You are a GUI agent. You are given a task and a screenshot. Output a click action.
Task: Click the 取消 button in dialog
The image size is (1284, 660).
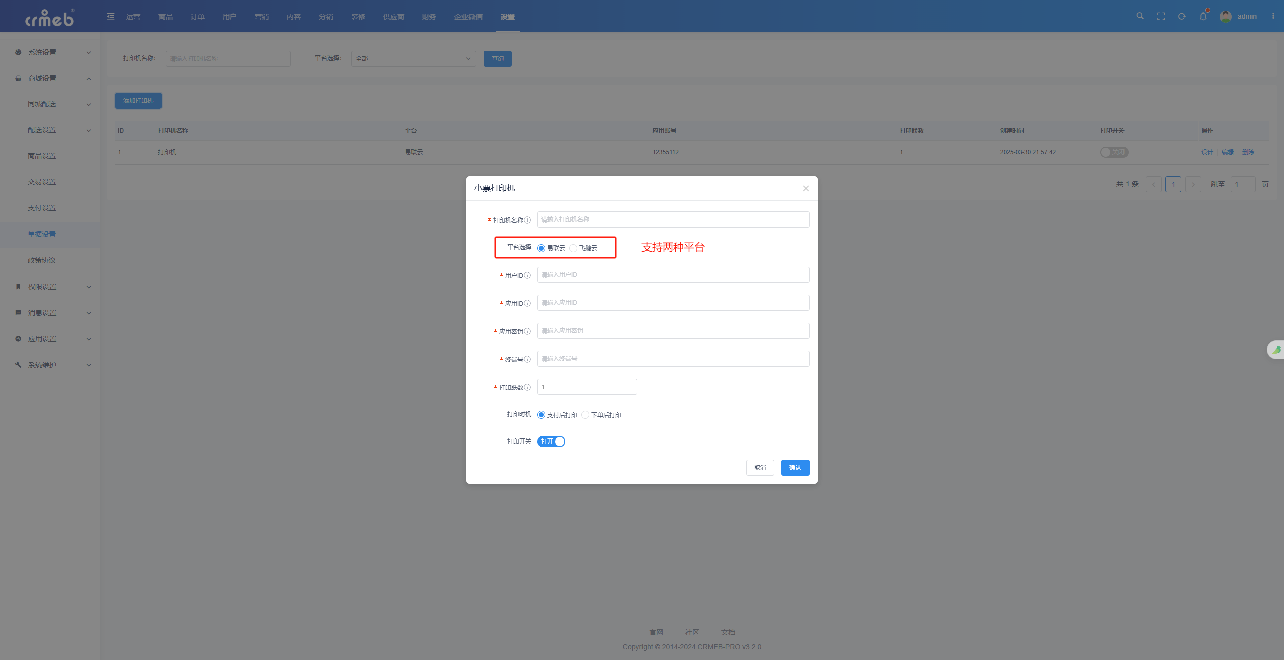[x=760, y=468]
